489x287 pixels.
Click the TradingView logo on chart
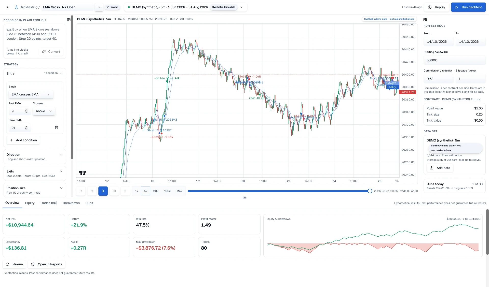[x=83, y=173]
